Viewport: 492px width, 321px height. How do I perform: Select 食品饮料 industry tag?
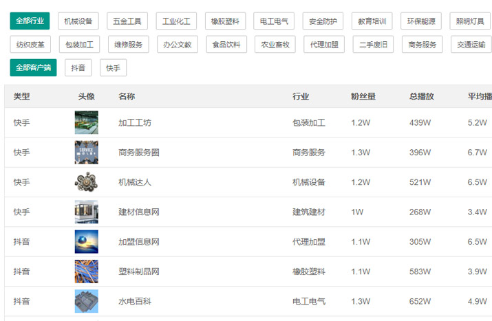click(x=226, y=45)
